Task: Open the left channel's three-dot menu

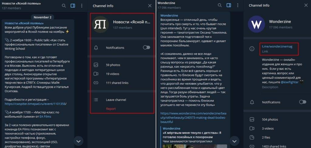Action: coord(82,5)
